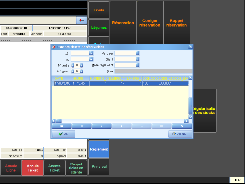Open the Mode règlement selector
Image resolution: width=245 pixels, height=184 pixels.
[x=138, y=65]
